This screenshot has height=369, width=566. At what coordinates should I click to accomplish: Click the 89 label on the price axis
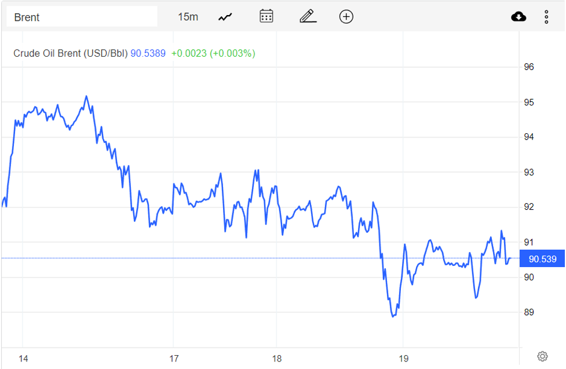pyautogui.click(x=528, y=312)
